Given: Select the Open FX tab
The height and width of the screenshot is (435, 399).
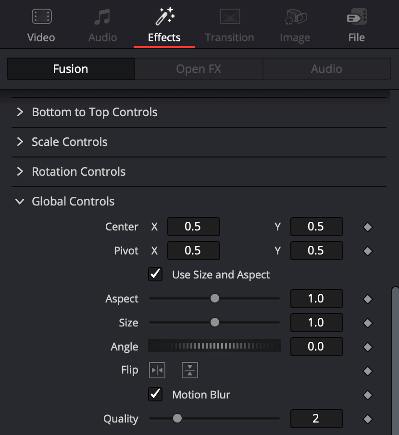Looking at the screenshot, I should [x=199, y=69].
